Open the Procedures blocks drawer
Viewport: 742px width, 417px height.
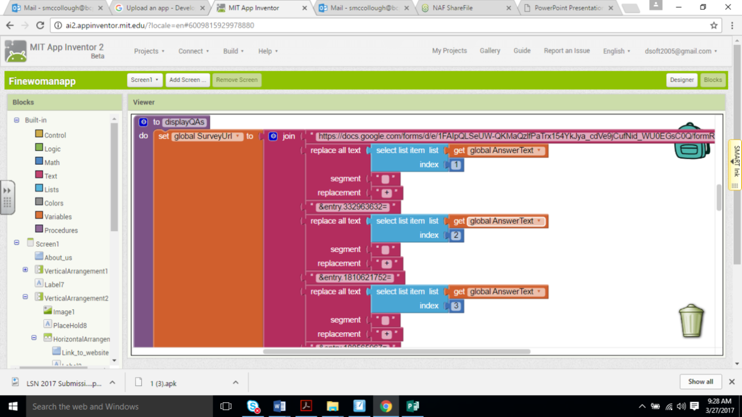tap(61, 230)
